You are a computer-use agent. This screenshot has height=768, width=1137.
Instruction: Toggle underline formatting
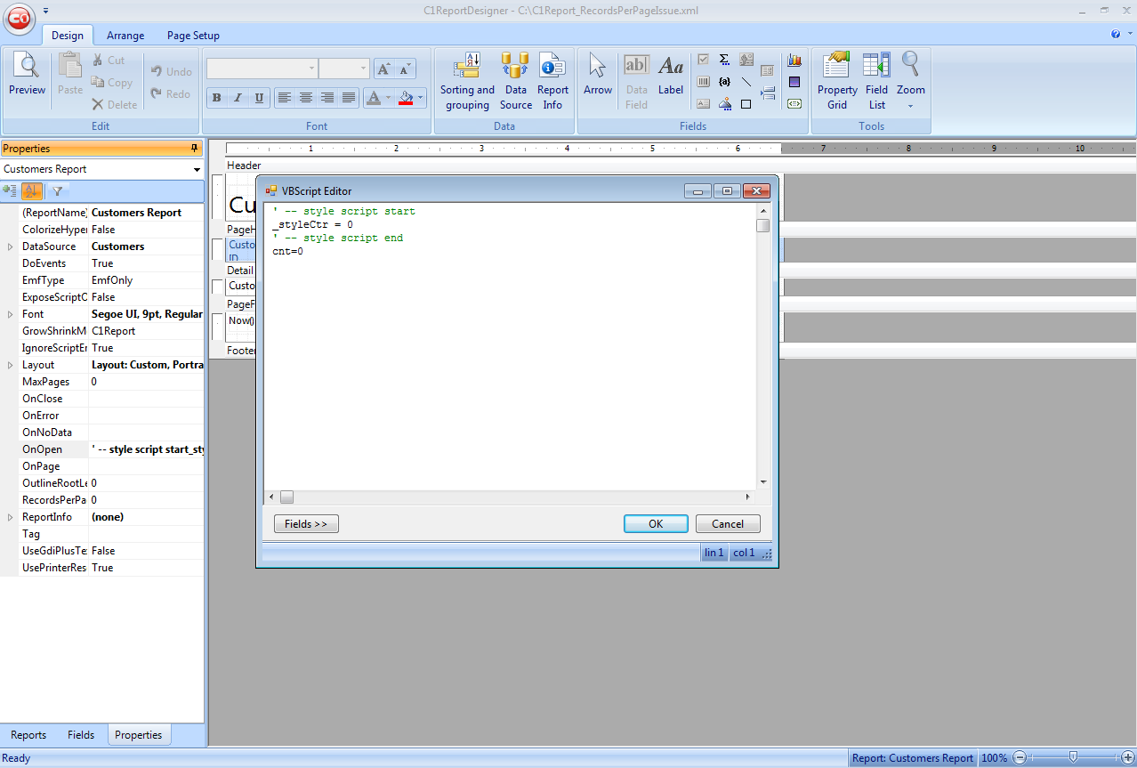point(259,98)
